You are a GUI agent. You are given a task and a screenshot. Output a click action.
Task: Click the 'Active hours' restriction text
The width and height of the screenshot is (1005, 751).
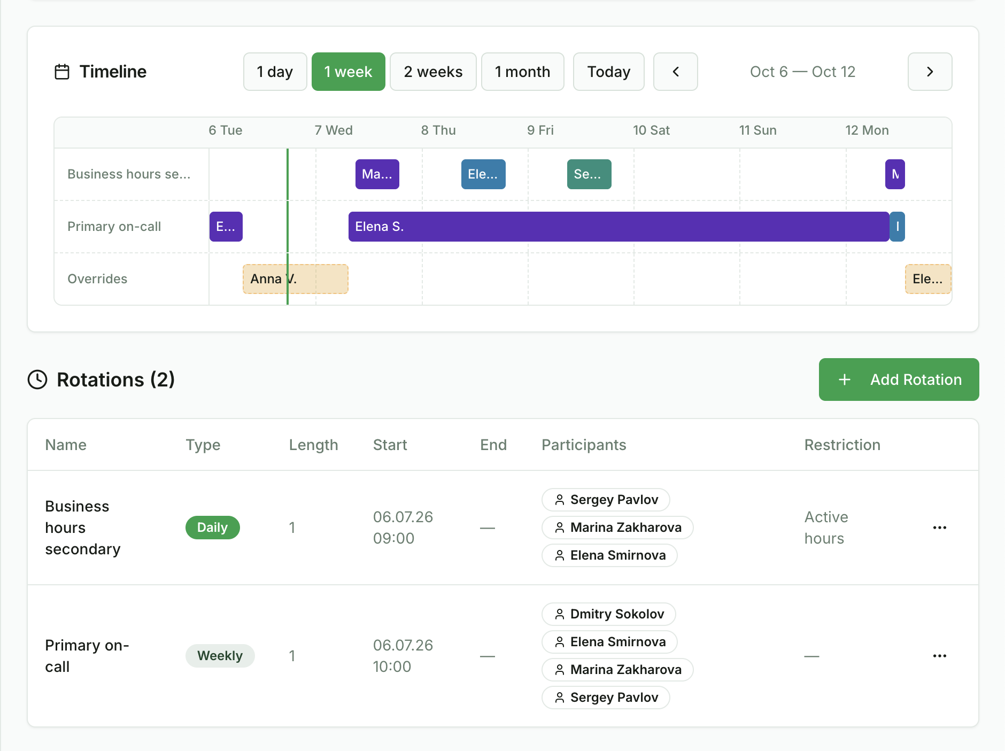click(x=826, y=528)
